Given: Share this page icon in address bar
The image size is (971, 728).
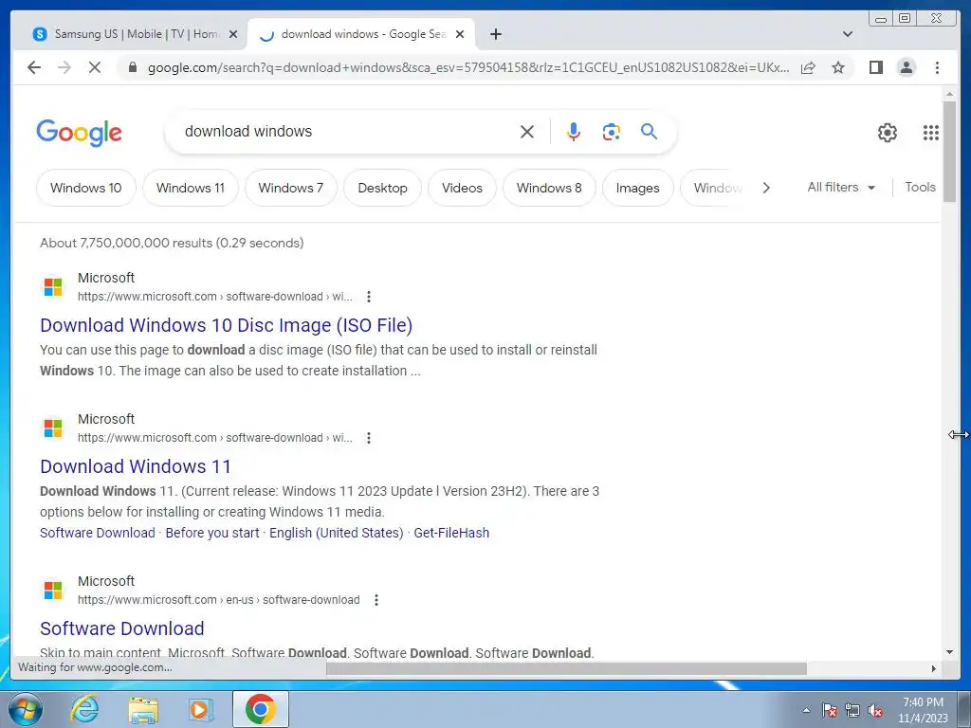Looking at the screenshot, I should (x=808, y=67).
